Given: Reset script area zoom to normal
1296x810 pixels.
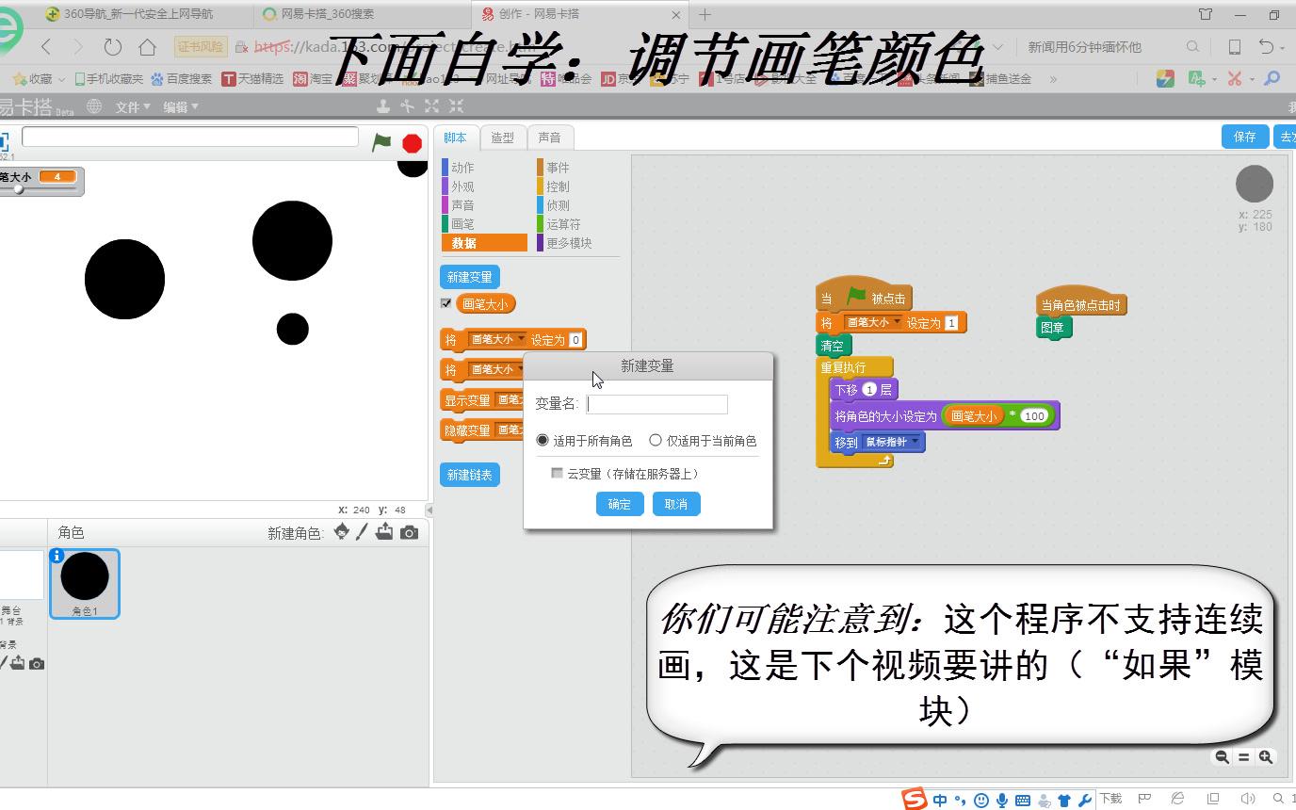Looking at the screenshot, I should [x=1243, y=756].
